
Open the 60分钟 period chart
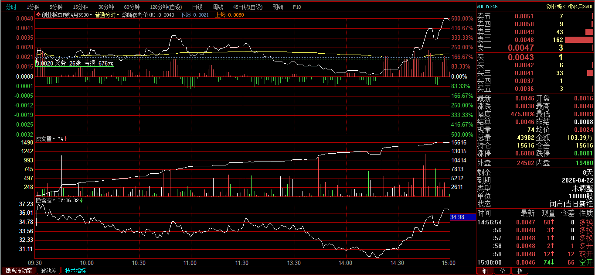132,7
